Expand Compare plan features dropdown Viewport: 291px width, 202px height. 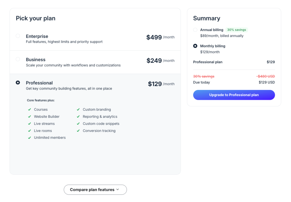click(x=95, y=190)
